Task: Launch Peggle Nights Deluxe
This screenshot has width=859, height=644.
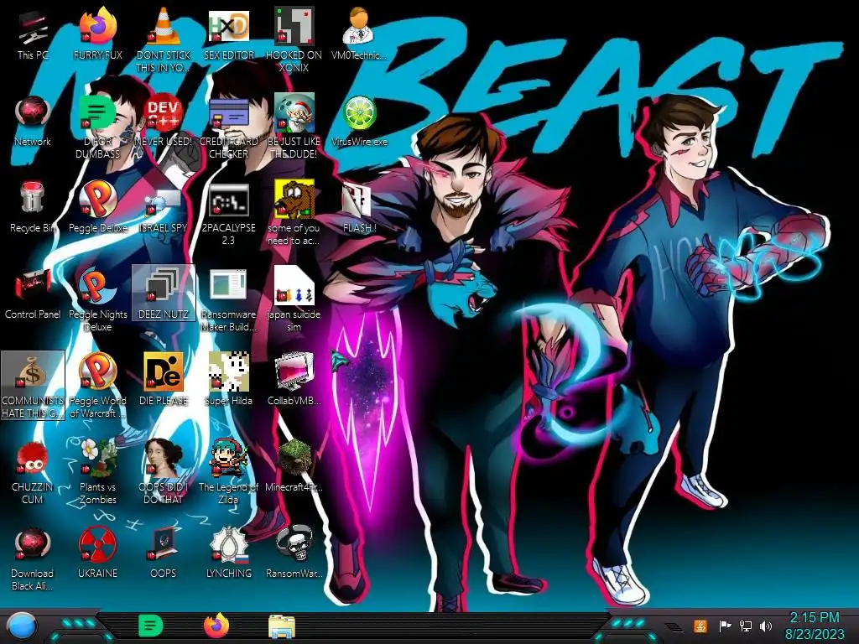Action: (97, 298)
